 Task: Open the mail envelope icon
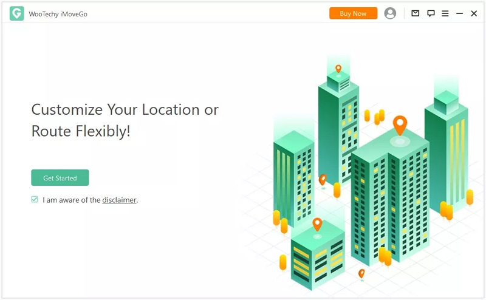tap(416, 13)
